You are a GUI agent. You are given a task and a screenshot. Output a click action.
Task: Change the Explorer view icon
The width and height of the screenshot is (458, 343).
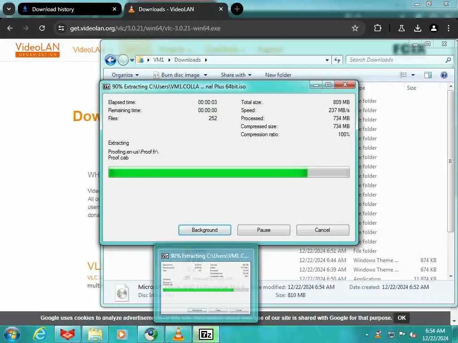[403, 75]
